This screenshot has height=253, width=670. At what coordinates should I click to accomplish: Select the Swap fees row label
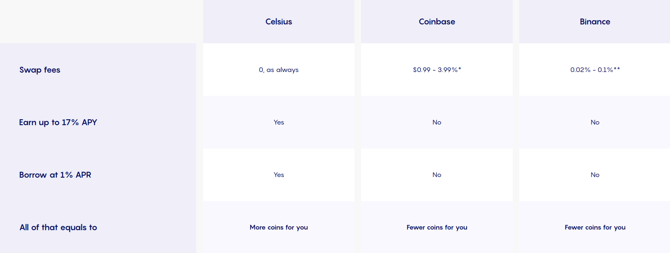(40, 70)
